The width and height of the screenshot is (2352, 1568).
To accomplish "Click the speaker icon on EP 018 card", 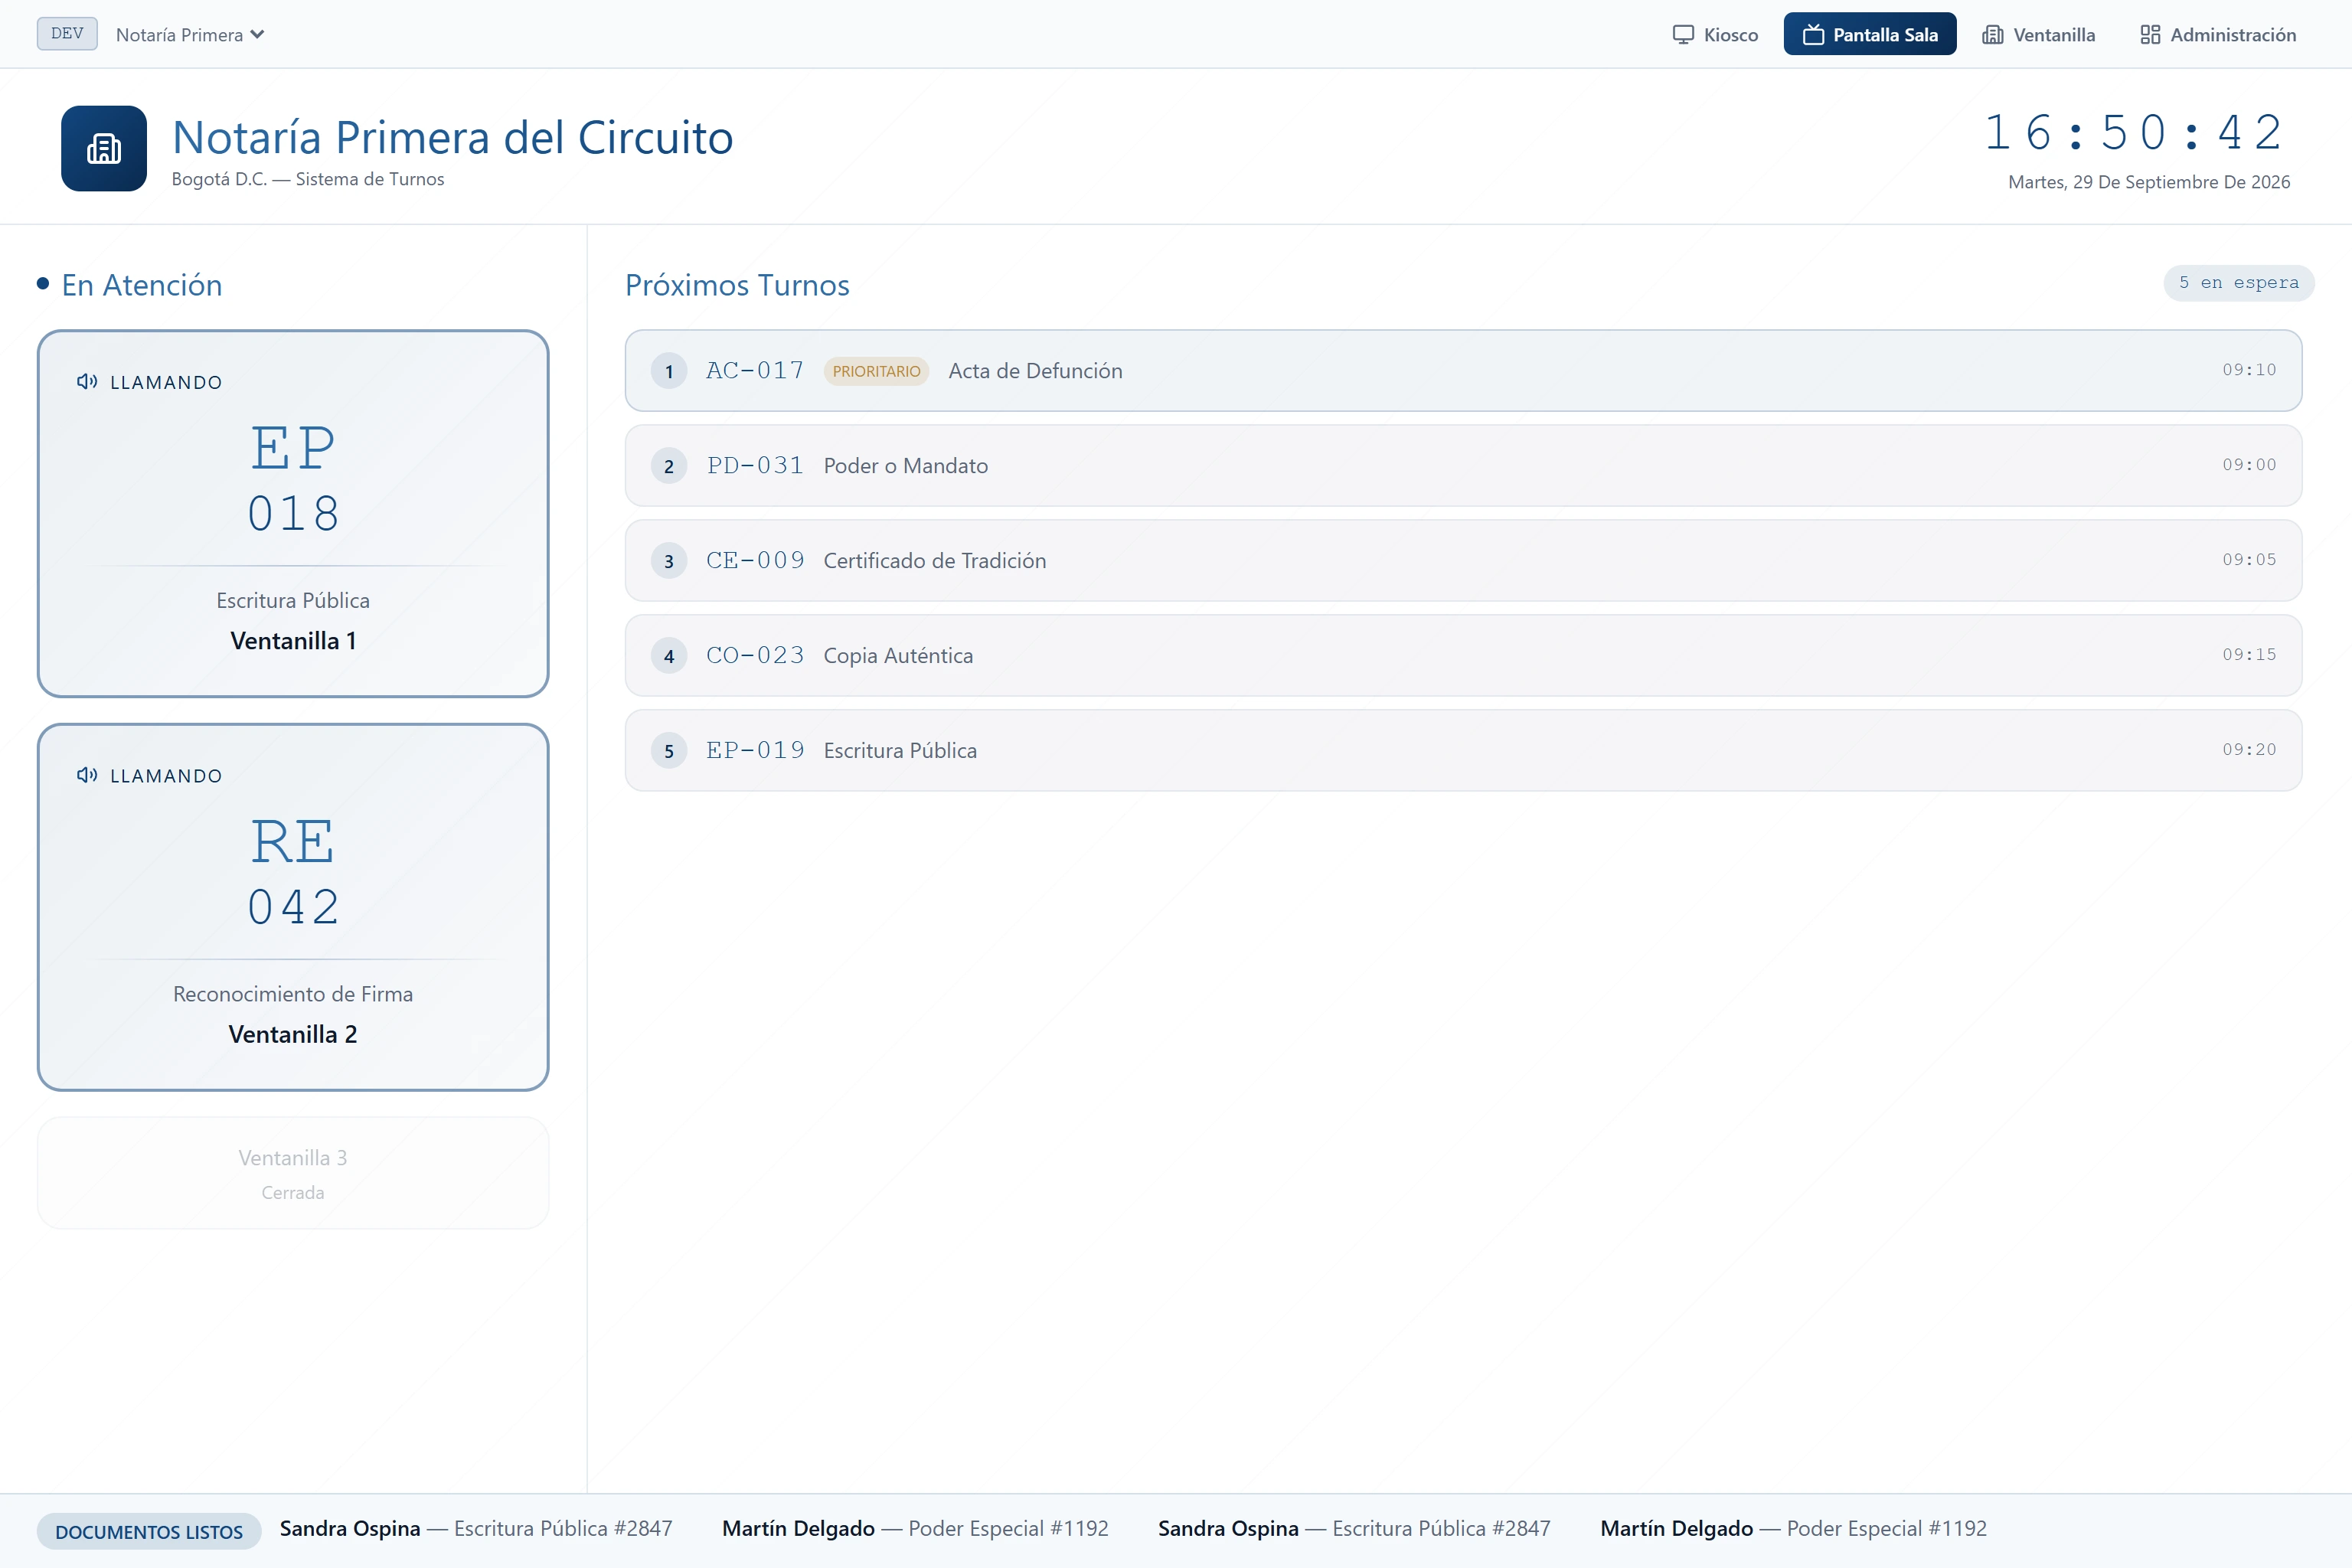I will 87,381.
